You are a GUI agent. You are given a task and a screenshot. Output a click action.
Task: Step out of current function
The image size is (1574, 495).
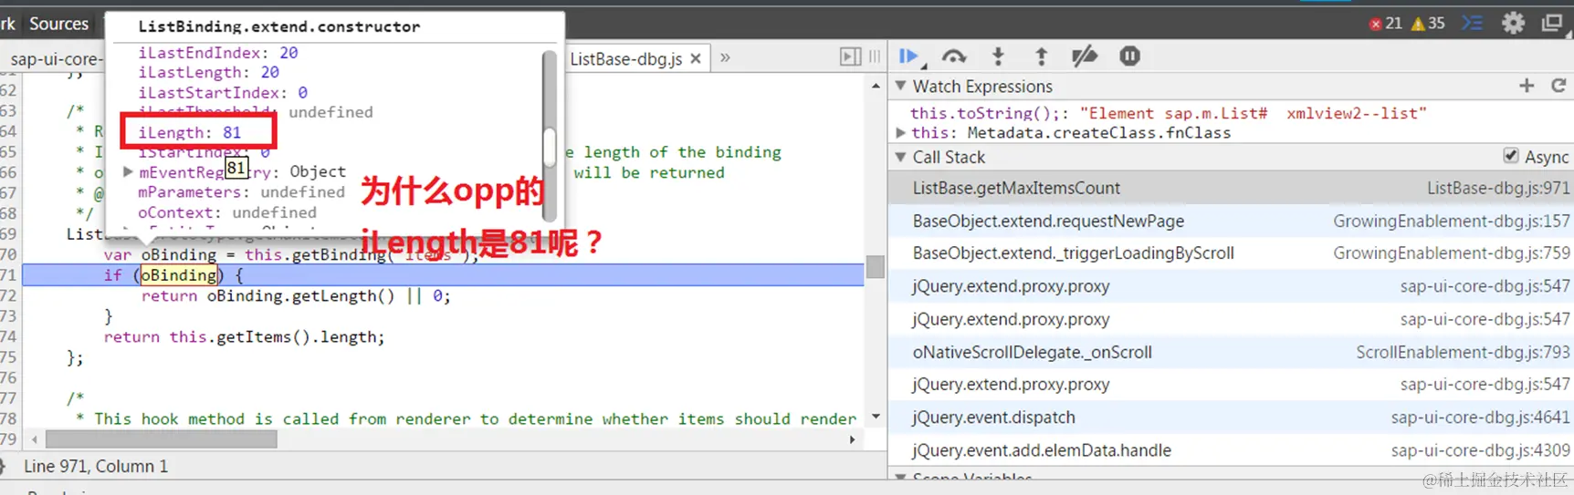point(1041,57)
